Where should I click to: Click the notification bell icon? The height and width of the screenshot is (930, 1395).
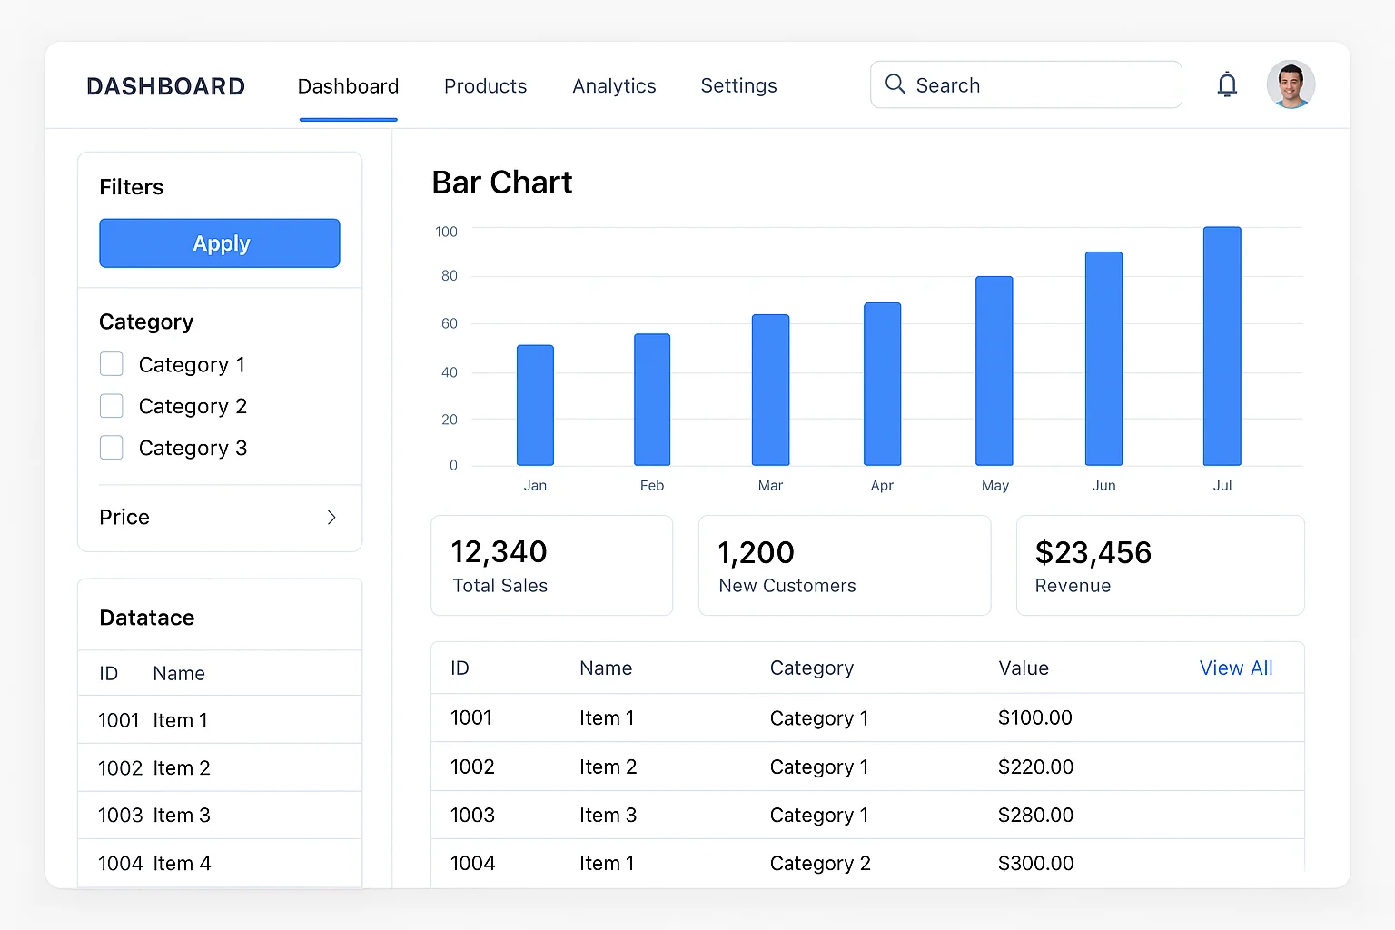click(1227, 84)
